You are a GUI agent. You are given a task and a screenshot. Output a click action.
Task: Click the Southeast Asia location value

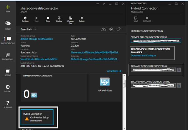tap(28, 52)
